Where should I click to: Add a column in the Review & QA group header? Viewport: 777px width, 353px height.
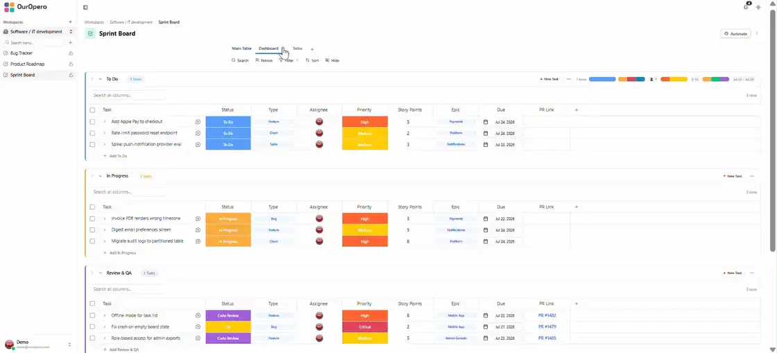pos(577,304)
